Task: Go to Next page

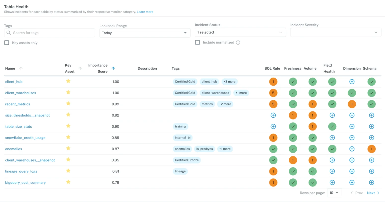Action: click(x=373, y=193)
